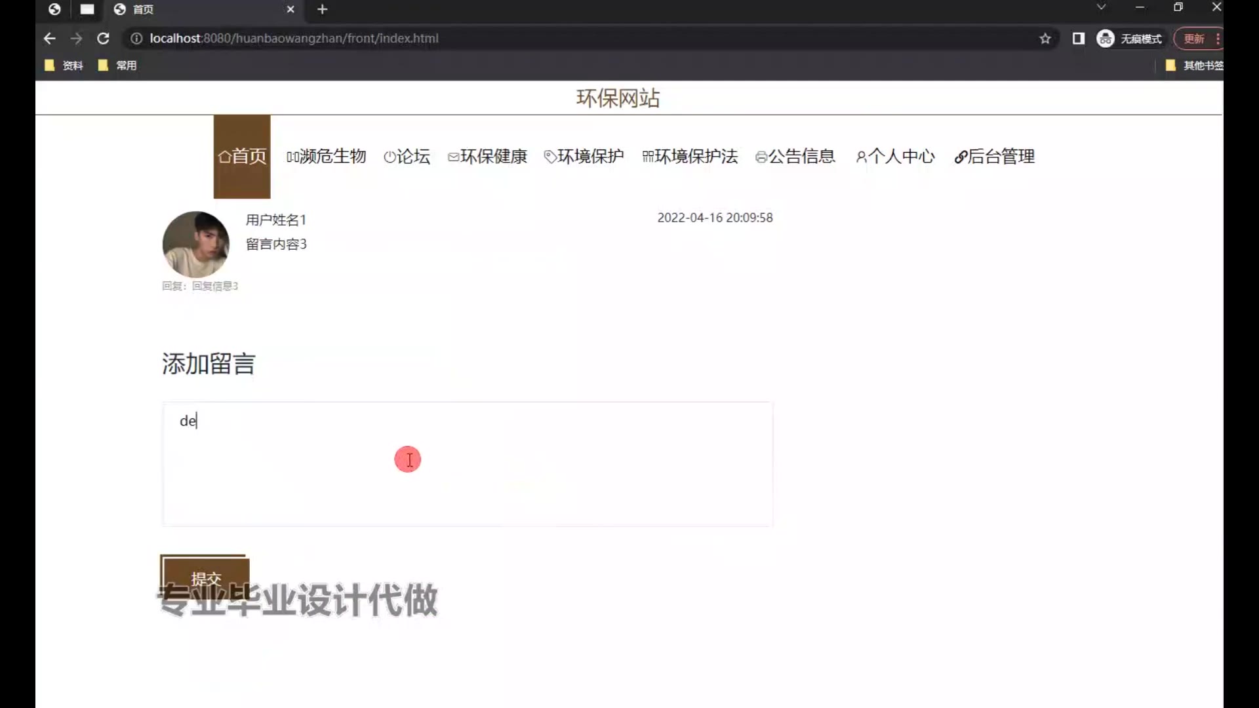Toggle the browser side panel icon
Viewport: 1259px width, 708px height.
coord(1078,39)
